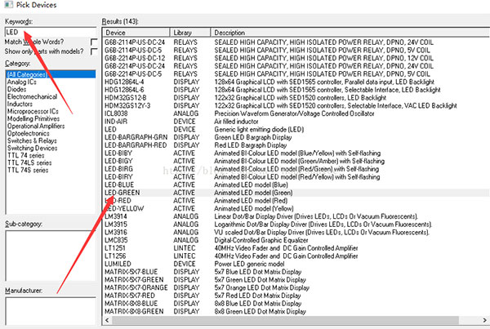Click inside the Sub-category list box

[51, 256]
